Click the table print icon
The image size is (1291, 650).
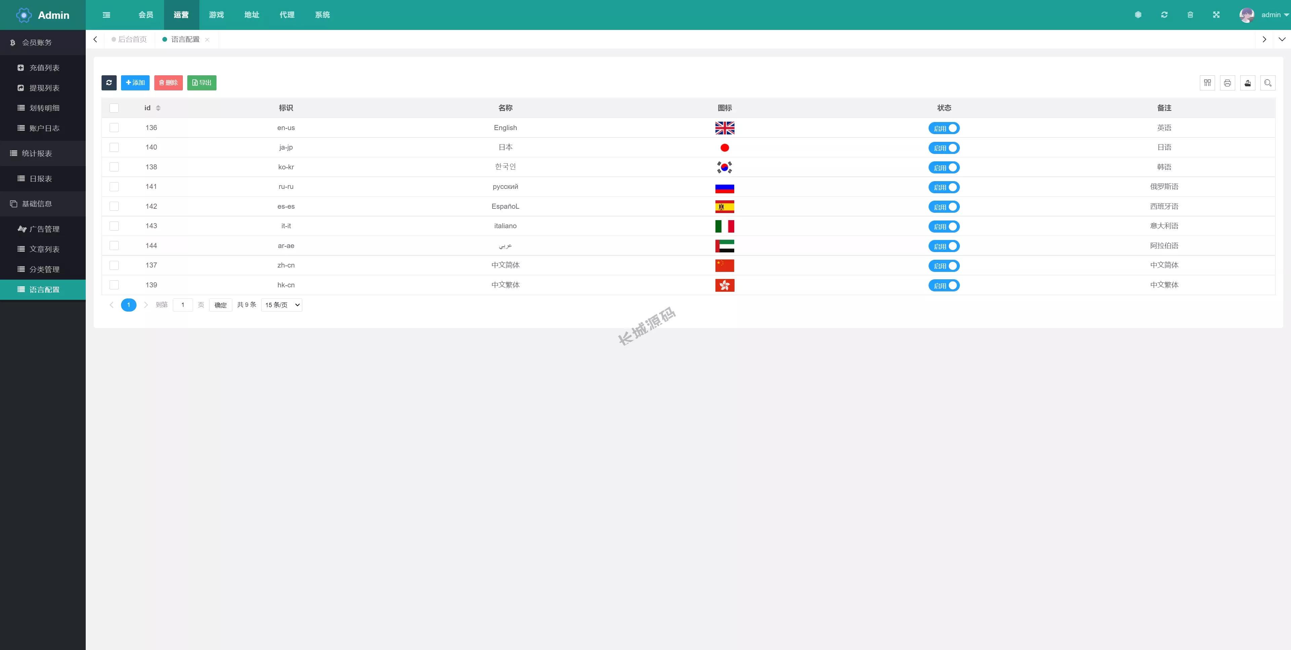[1227, 83]
